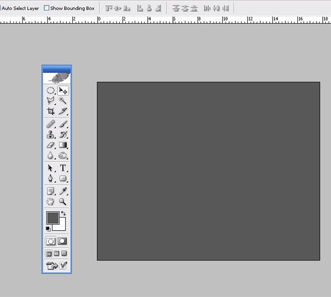The height and width of the screenshot is (297, 331).
Task: Click inside the dark gray canvas
Action: coord(209,171)
